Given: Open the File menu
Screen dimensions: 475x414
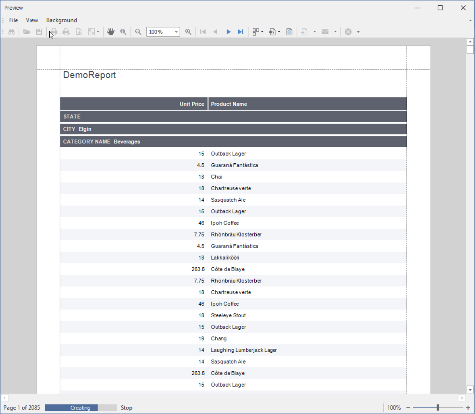Looking at the screenshot, I should [13, 20].
